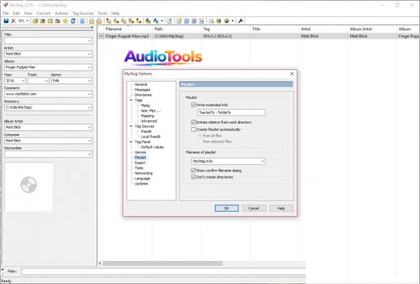
Task: Collapse the Tags tree node
Action: click(131, 100)
